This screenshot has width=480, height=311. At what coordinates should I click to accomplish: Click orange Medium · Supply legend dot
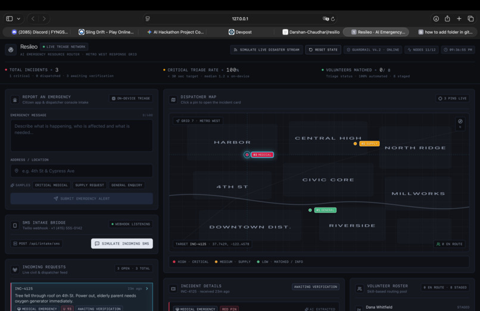[x=216, y=262]
